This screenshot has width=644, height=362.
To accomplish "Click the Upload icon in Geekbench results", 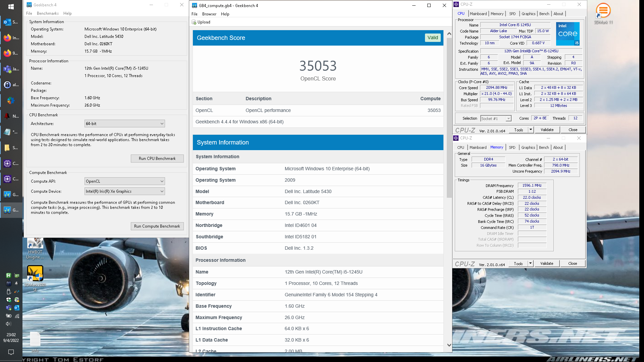I will coord(194,22).
